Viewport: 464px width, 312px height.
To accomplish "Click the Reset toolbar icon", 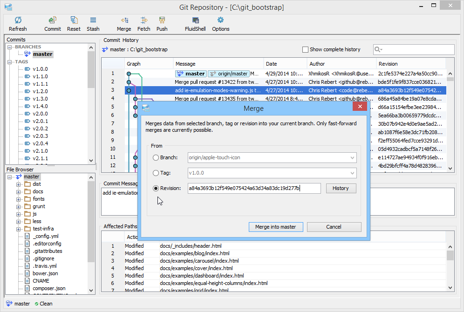I will [x=74, y=20].
